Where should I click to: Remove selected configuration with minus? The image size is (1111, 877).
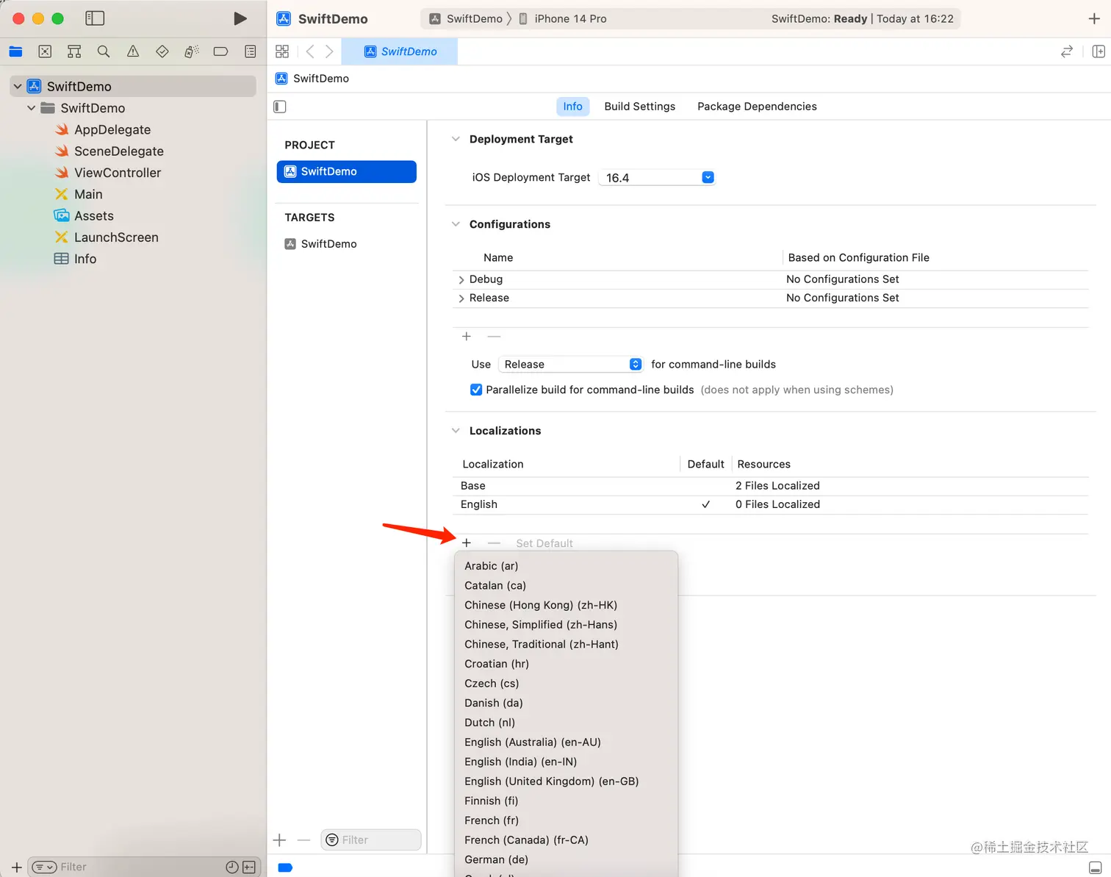tap(494, 336)
